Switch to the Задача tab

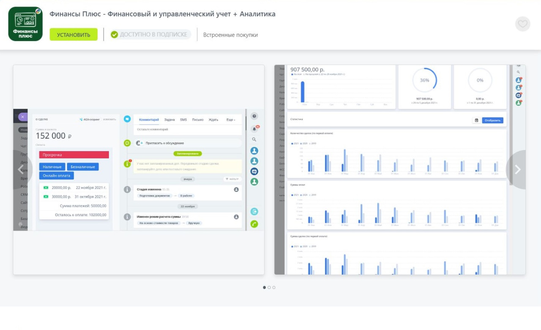point(169,120)
